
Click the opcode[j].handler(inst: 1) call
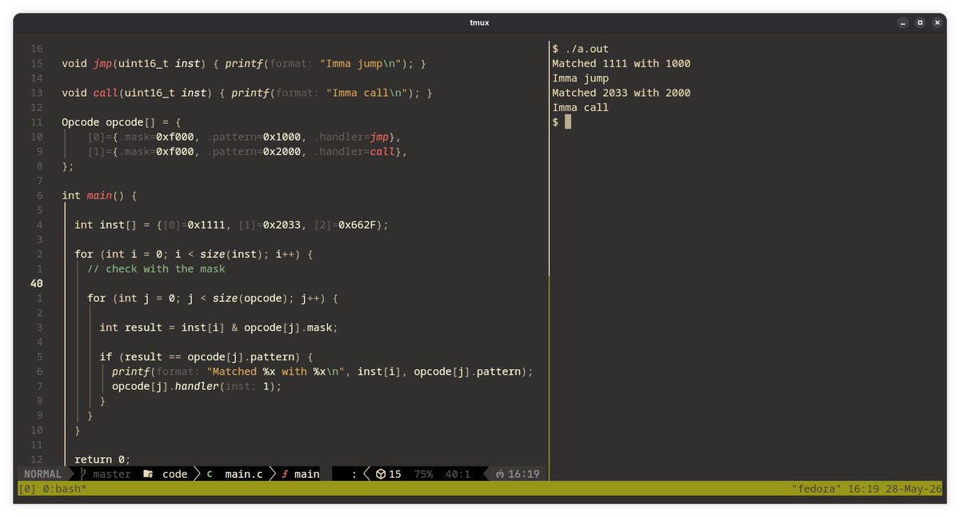[198, 386]
